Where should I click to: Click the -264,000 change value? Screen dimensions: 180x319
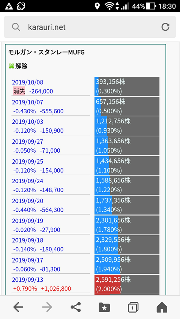point(41,91)
